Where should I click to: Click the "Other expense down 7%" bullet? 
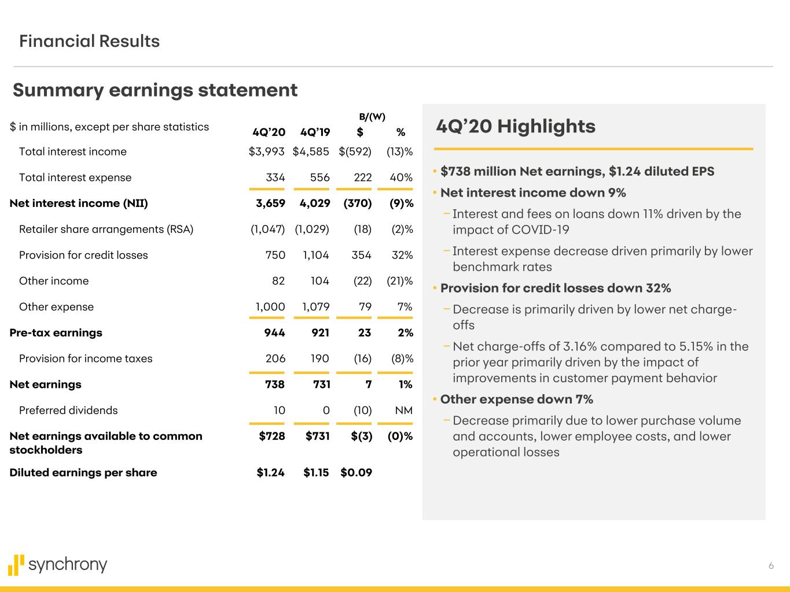(516, 399)
